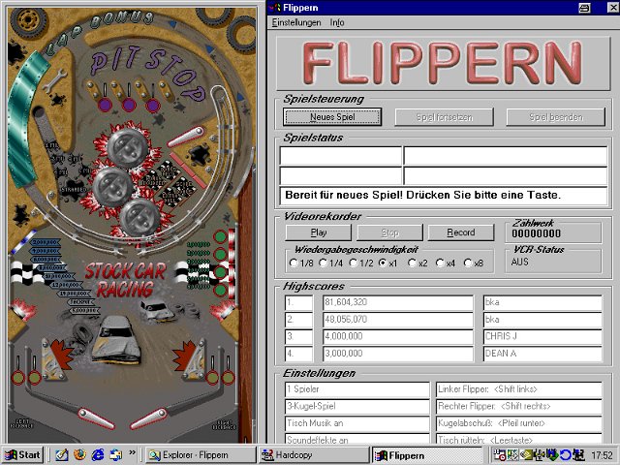620x465 pixels.
Task: Click the bottom pinball bumper
Action: pyautogui.click(x=139, y=217)
